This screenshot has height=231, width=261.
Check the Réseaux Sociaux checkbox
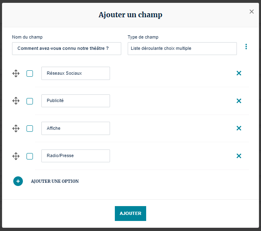pyautogui.click(x=30, y=74)
